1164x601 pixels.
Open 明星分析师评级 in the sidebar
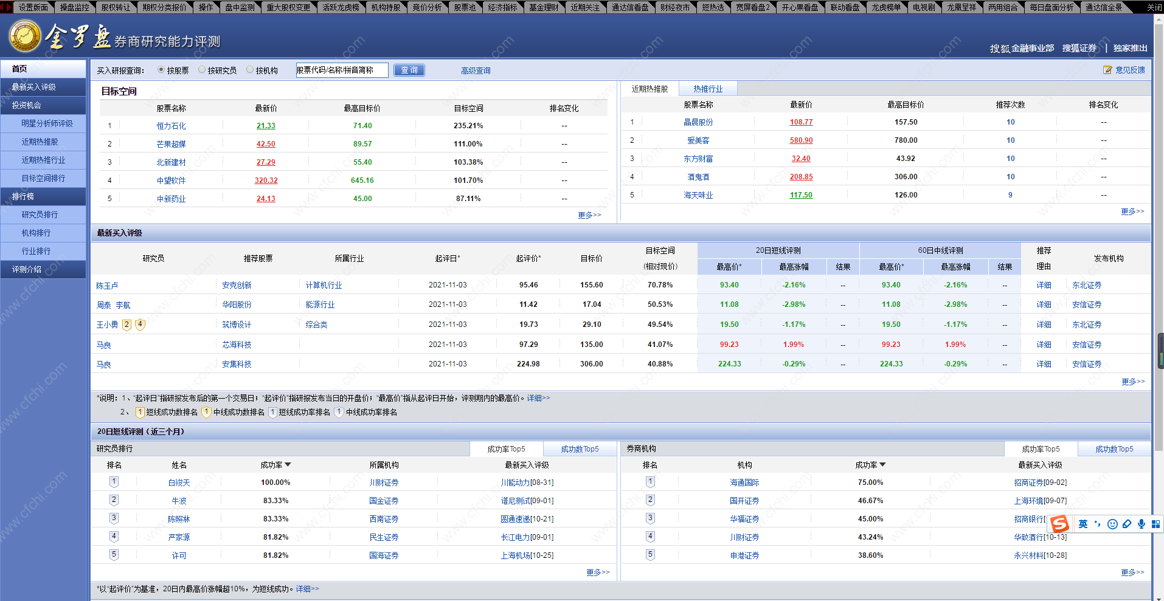coord(43,123)
